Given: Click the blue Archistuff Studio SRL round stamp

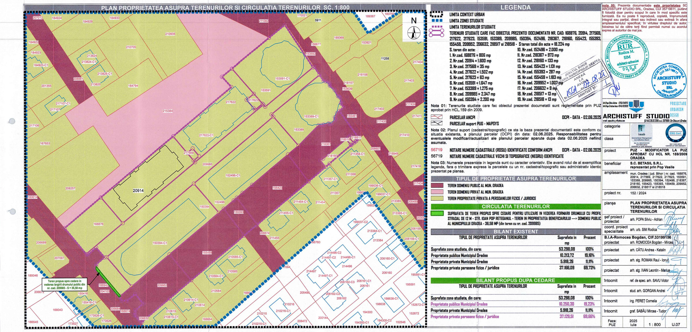Looking at the screenshot, I should pos(668,81).
